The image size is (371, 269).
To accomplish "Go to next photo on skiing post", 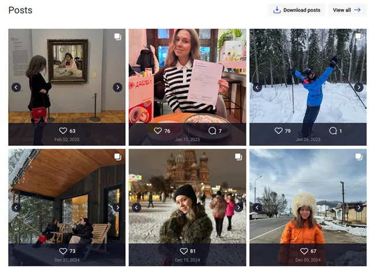I will click(358, 88).
